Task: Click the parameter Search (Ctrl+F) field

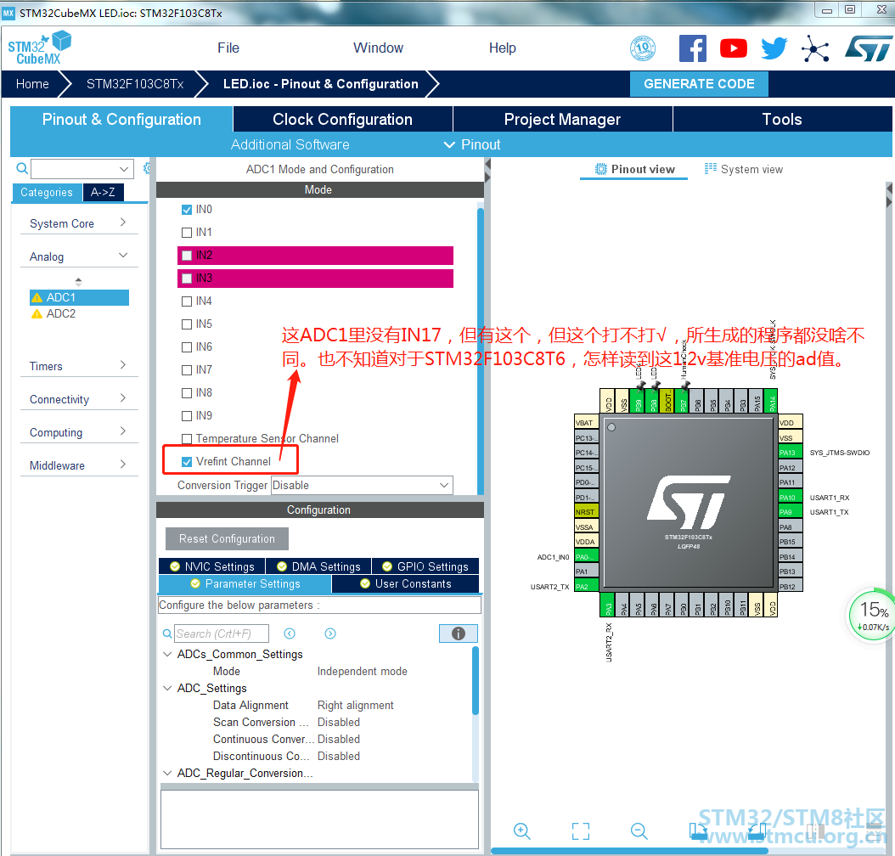Action: [x=221, y=634]
